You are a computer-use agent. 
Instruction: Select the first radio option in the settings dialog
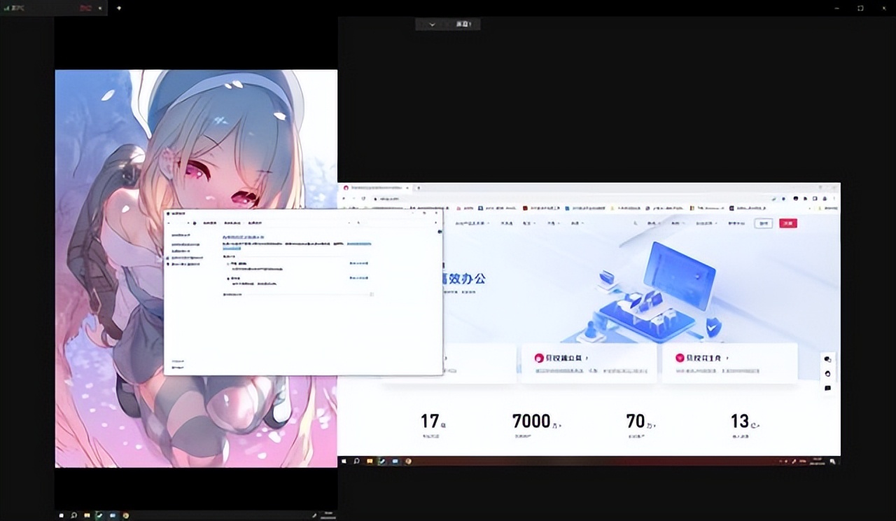click(227, 263)
